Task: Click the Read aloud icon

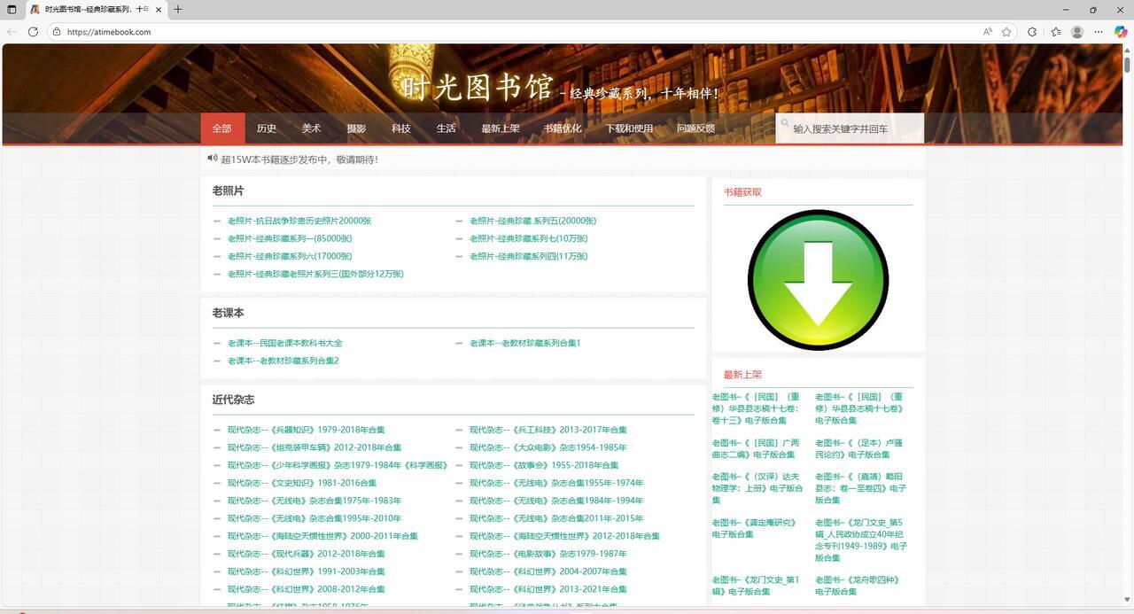Action: (987, 32)
